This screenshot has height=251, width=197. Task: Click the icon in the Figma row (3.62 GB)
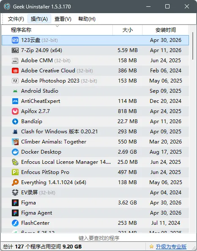click(15, 203)
